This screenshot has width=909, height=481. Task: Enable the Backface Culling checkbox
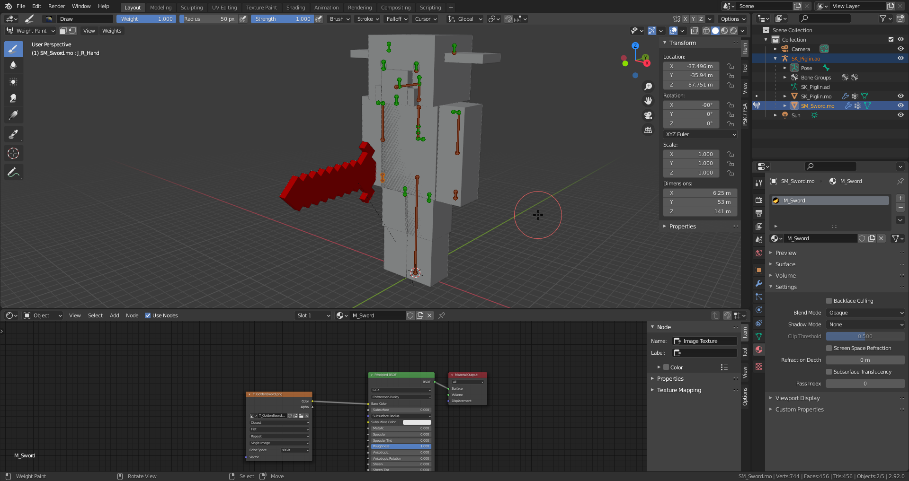829,301
